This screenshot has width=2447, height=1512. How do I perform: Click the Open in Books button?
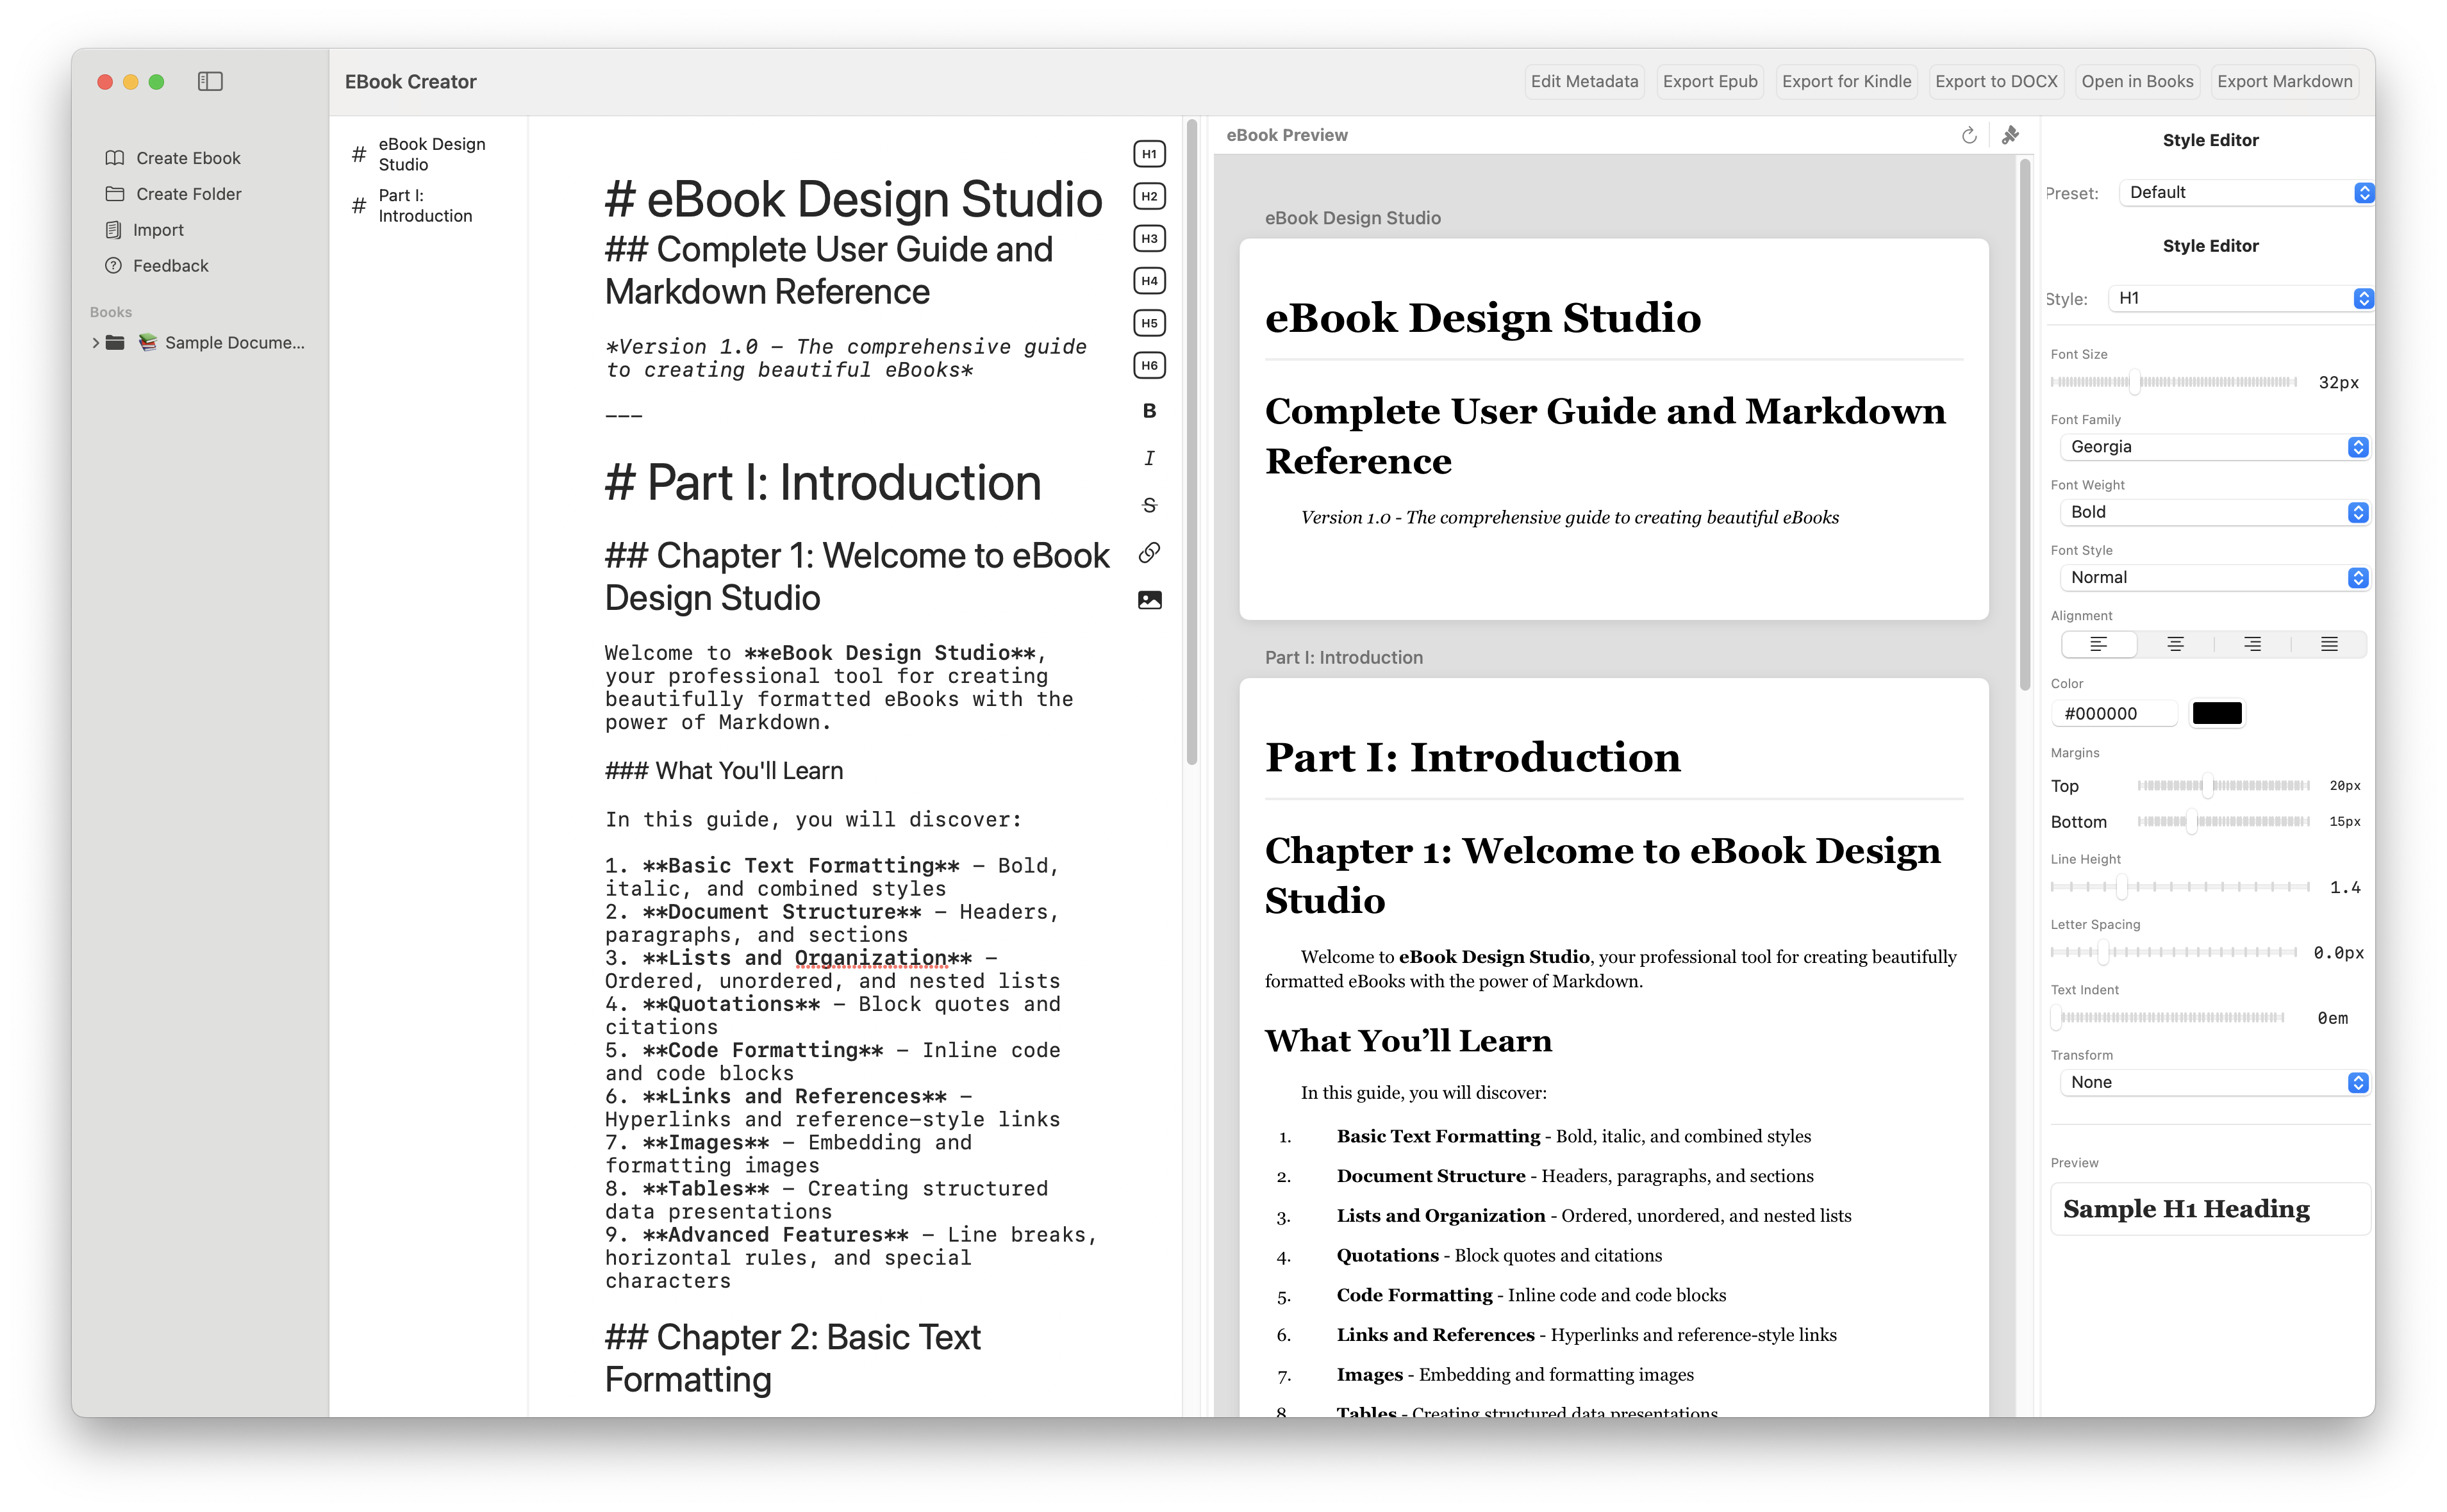point(2137,81)
